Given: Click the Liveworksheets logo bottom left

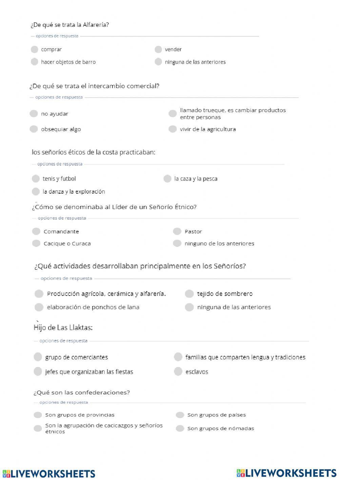Looking at the screenshot, I should (x=49, y=474).
